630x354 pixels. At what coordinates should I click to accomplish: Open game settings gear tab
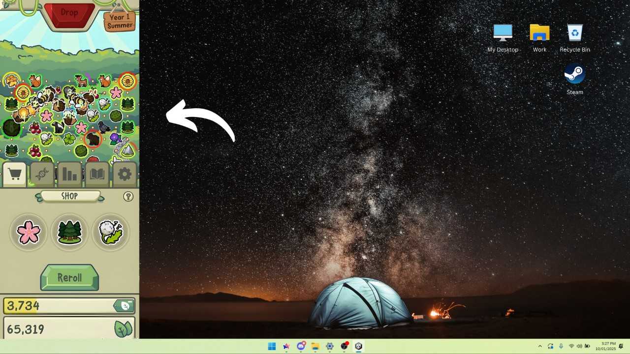(x=125, y=175)
